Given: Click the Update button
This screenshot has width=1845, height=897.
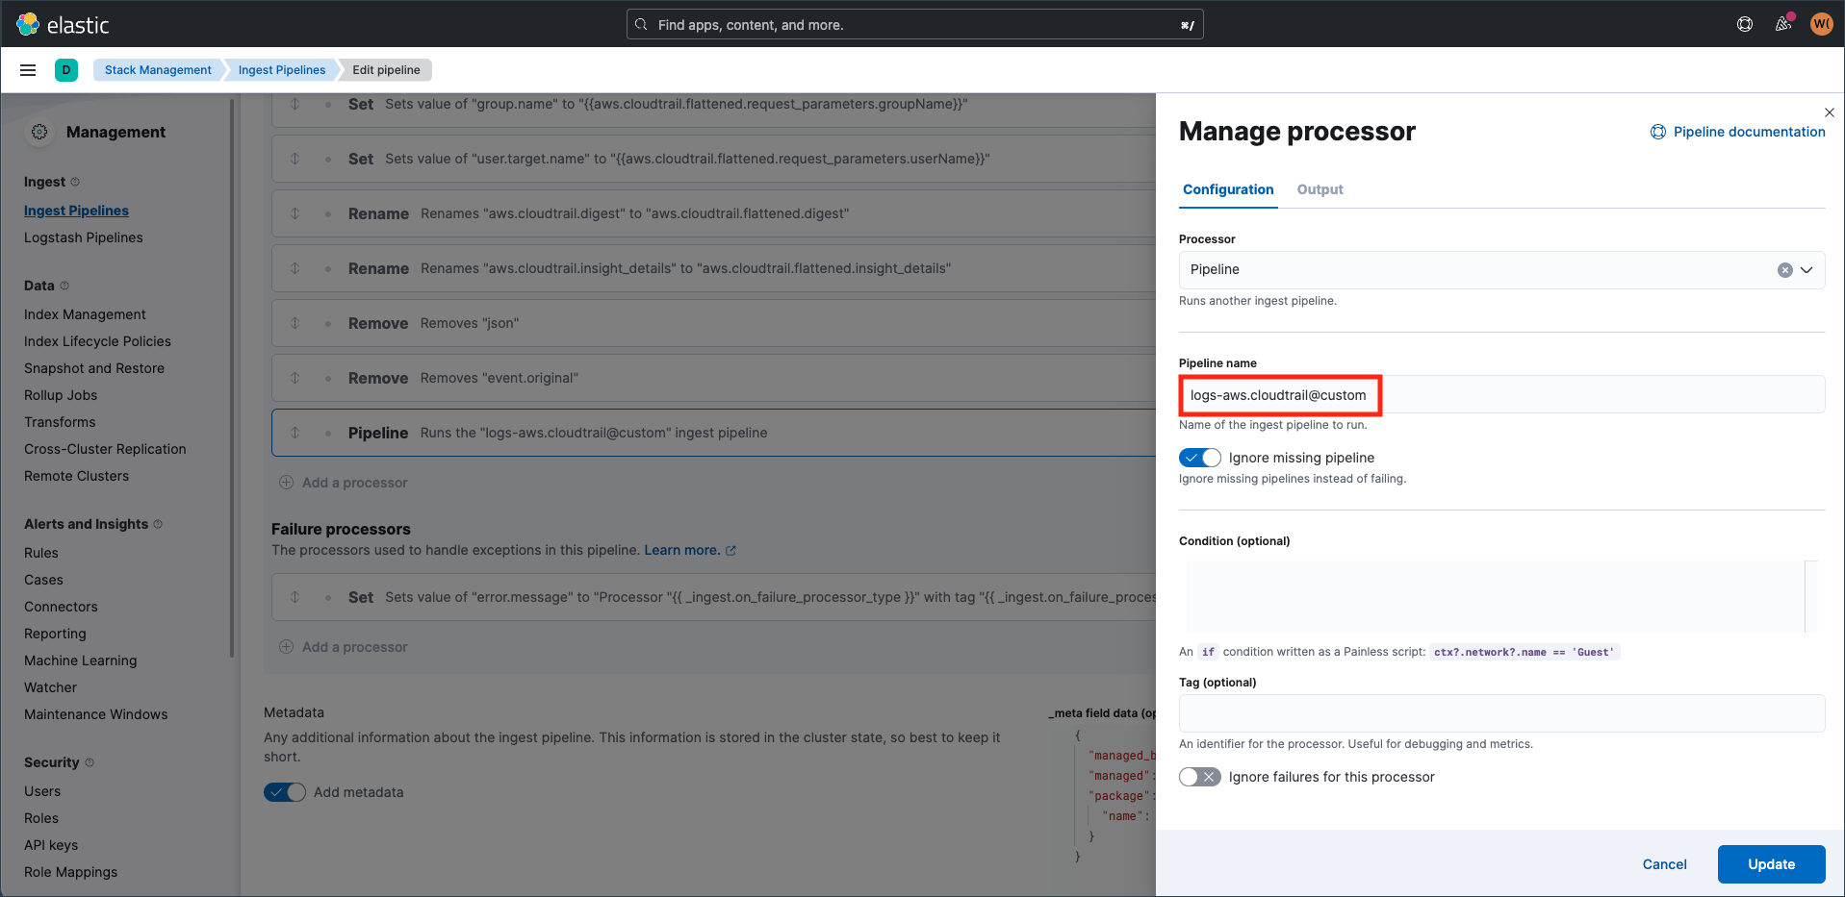Looking at the screenshot, I should (1771, 863).
